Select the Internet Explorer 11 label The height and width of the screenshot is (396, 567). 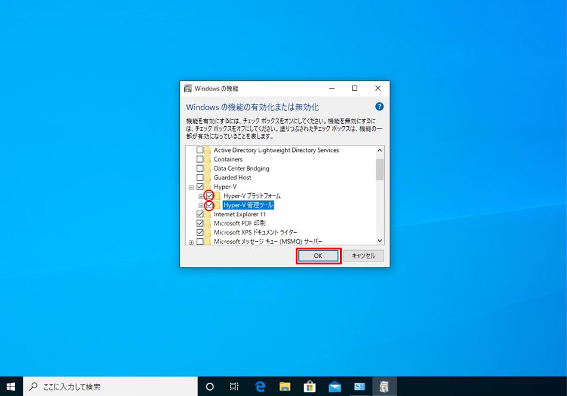pos(240,214)
